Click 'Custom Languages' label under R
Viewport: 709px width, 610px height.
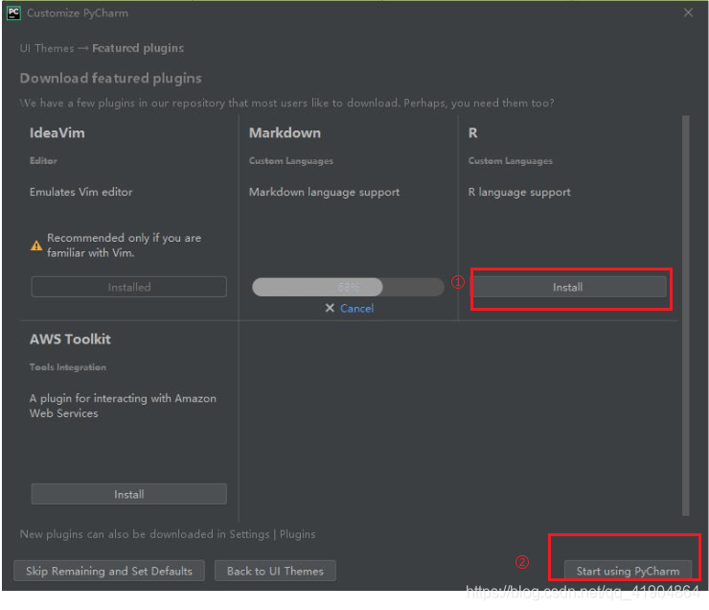(x=510, y=161)
